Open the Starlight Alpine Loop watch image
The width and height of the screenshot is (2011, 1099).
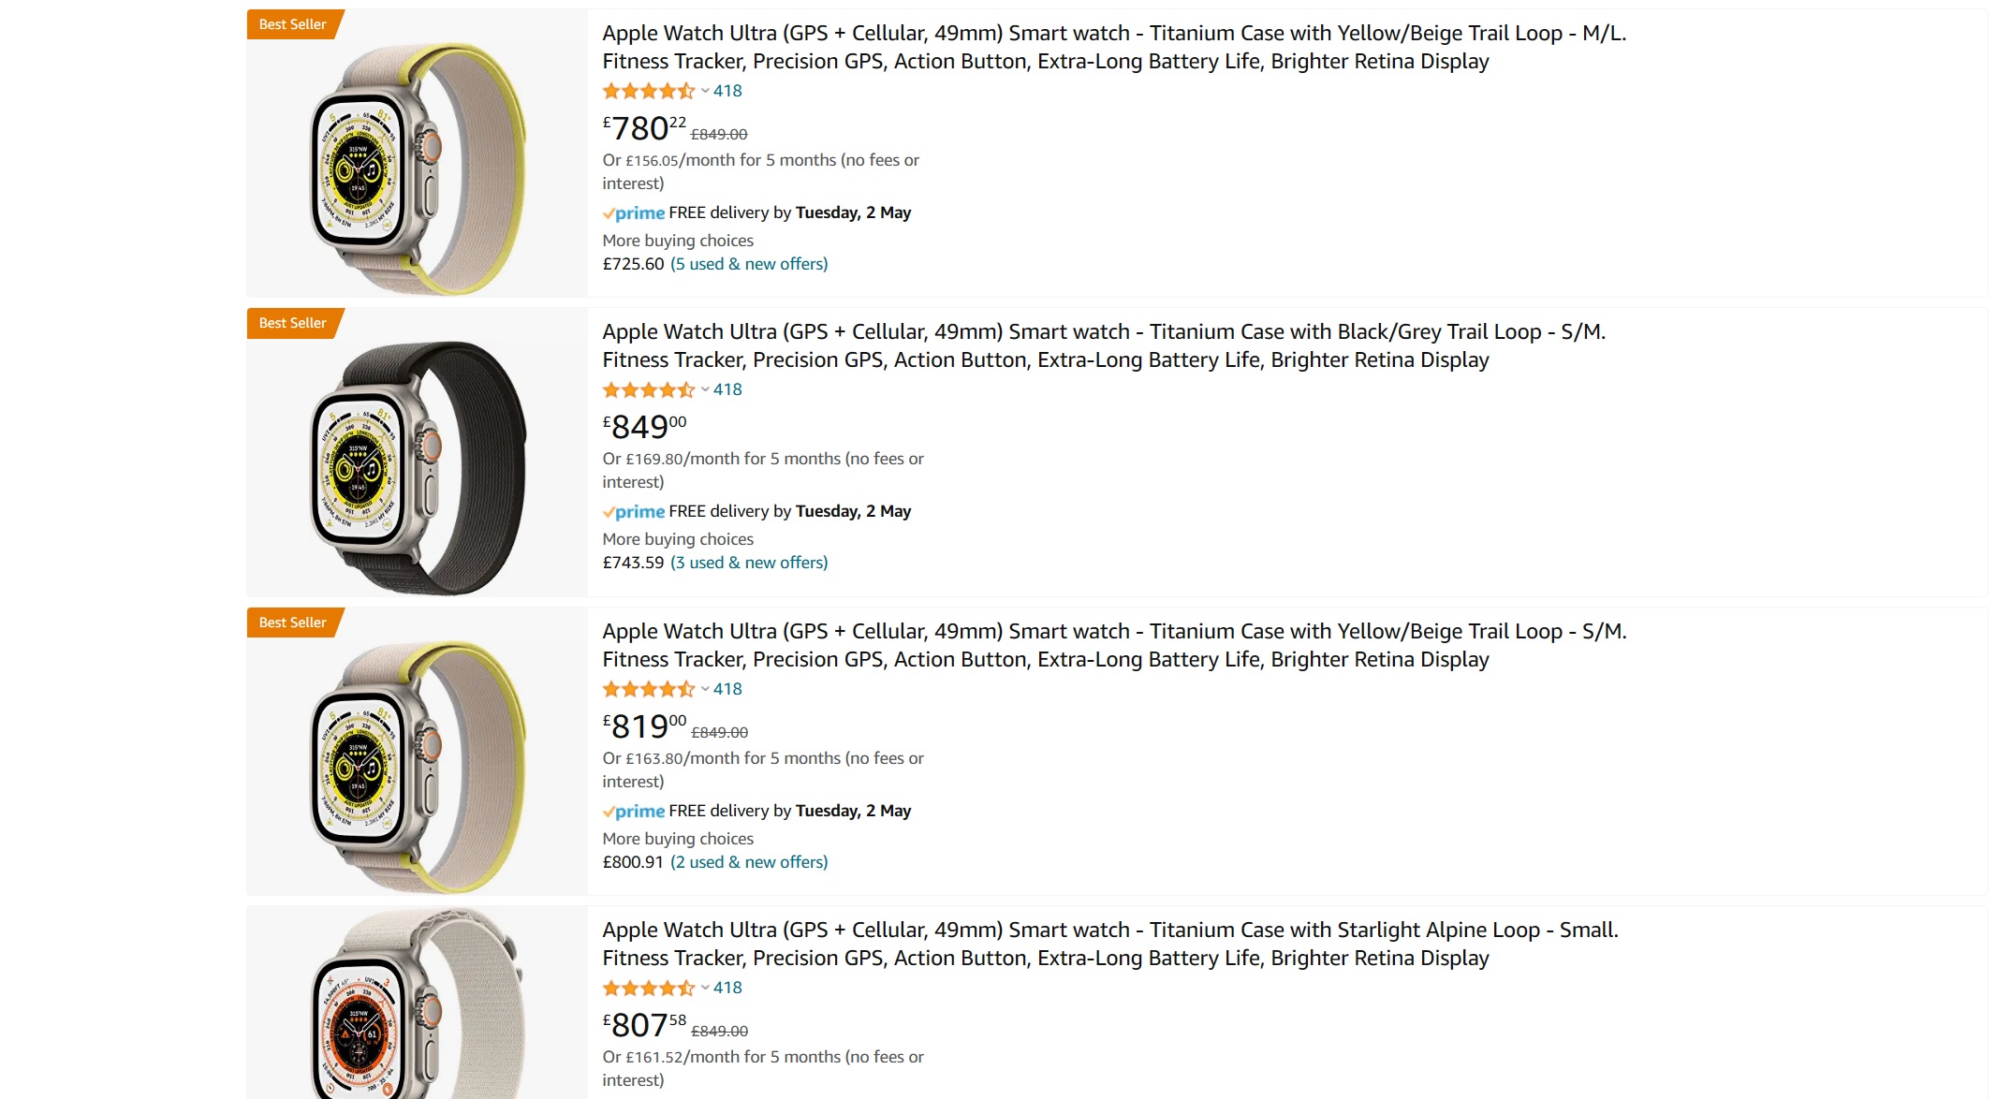pyautogui.click(x=417, y=1006)
